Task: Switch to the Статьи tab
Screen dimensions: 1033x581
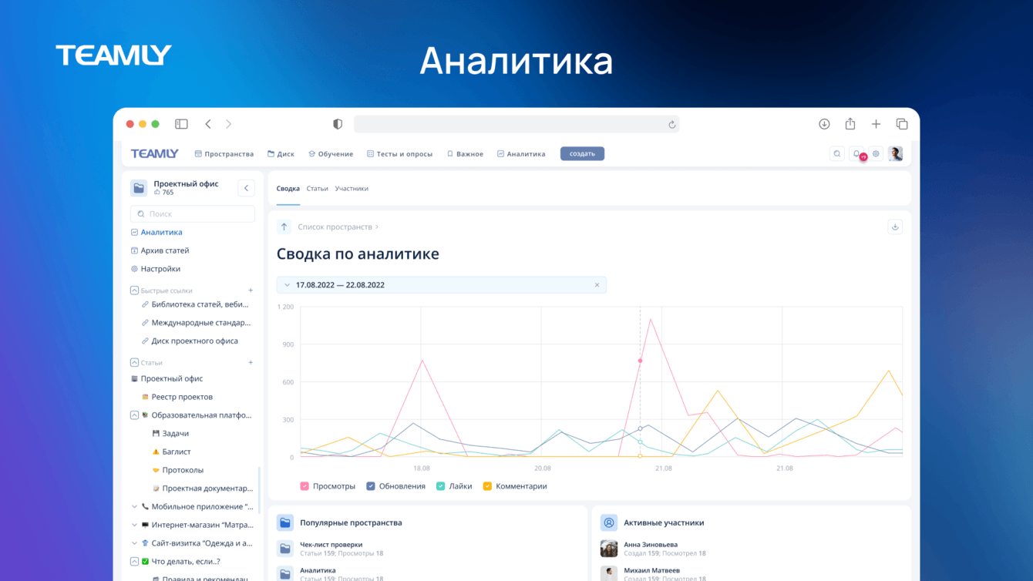Action: [318, 189]
